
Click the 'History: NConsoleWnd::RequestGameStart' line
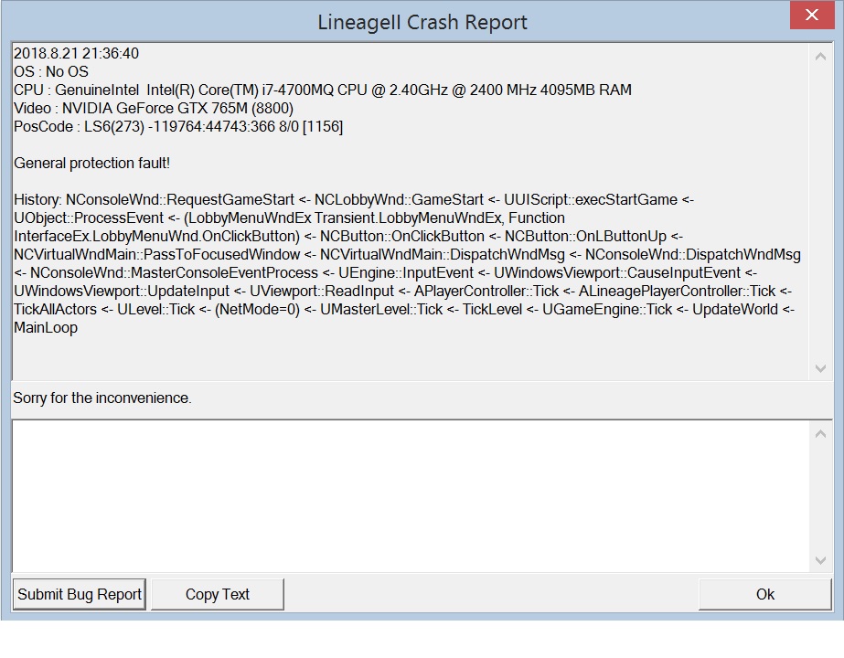[354, 199]
